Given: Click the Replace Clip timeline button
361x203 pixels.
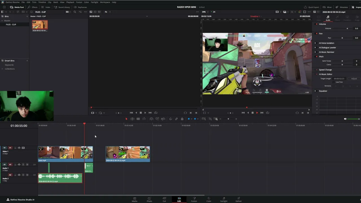Looking at the screenshot, I should click(163, 119).
